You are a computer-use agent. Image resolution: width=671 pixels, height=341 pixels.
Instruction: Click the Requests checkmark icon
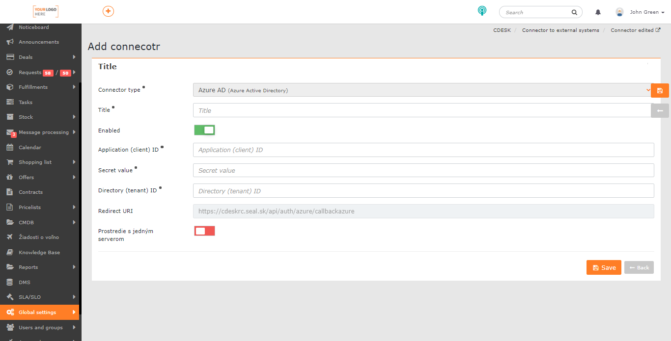point(10,72)
